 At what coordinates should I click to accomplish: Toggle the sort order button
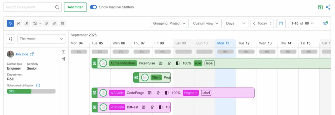[10, 39]
